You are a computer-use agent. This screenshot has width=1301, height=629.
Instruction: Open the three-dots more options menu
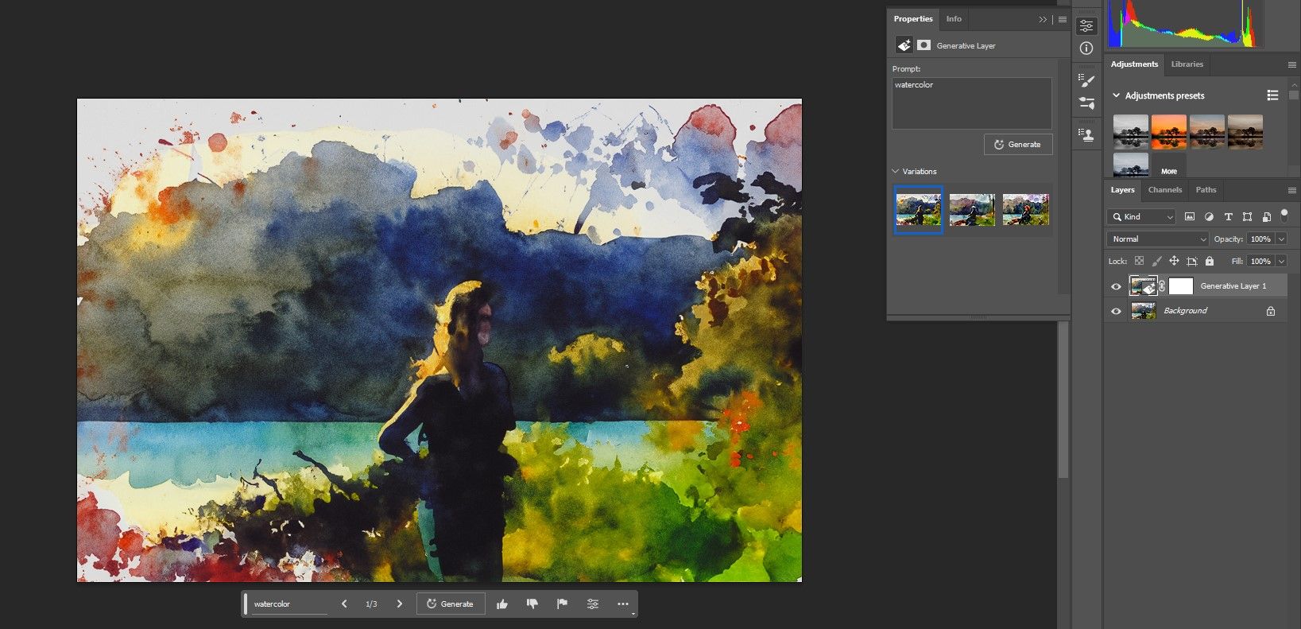point(623,604)
